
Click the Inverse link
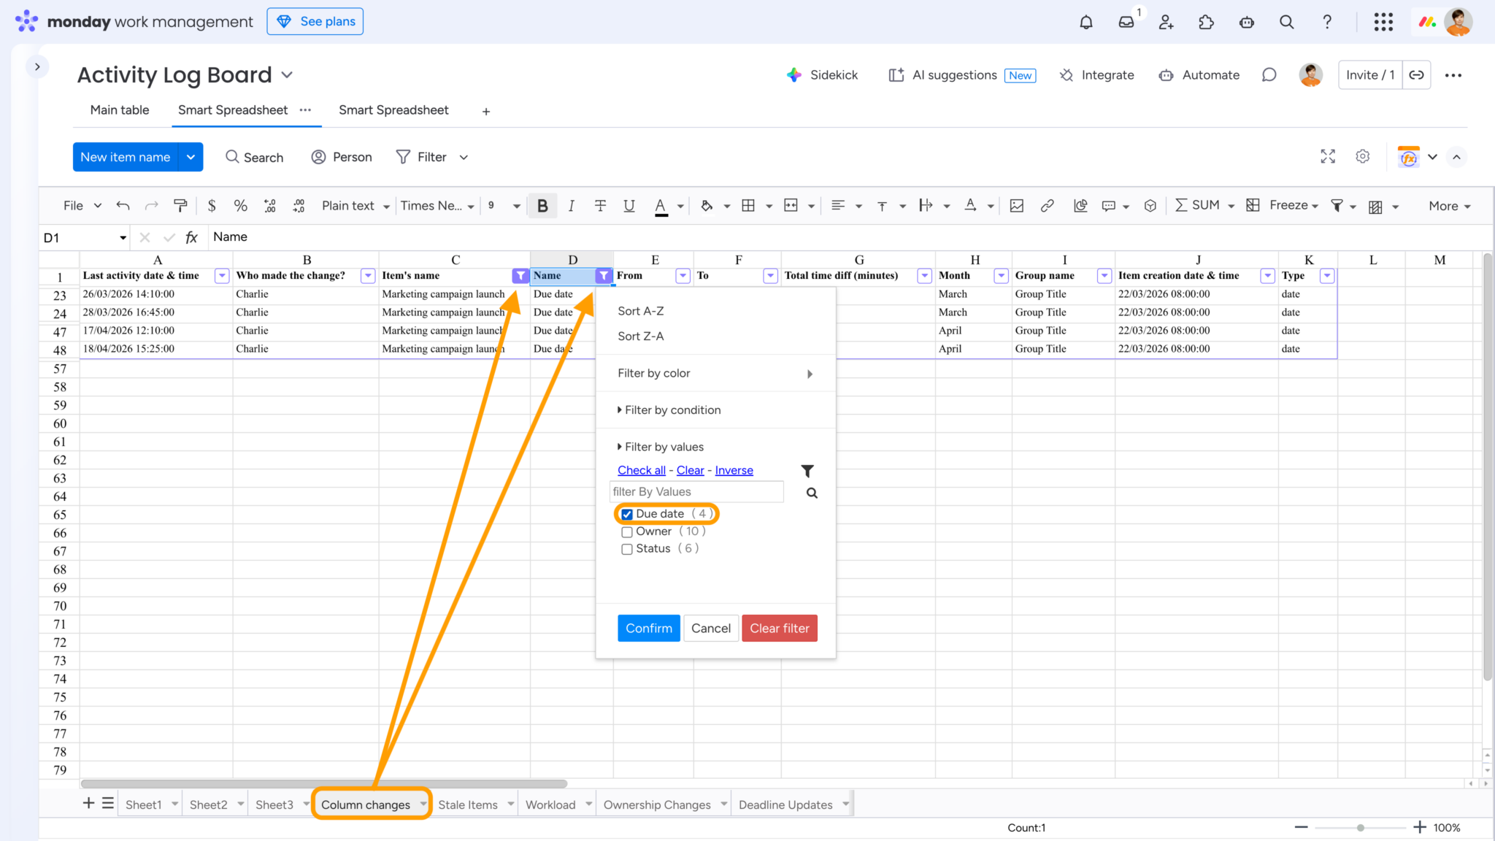click(x=734, y=470)
